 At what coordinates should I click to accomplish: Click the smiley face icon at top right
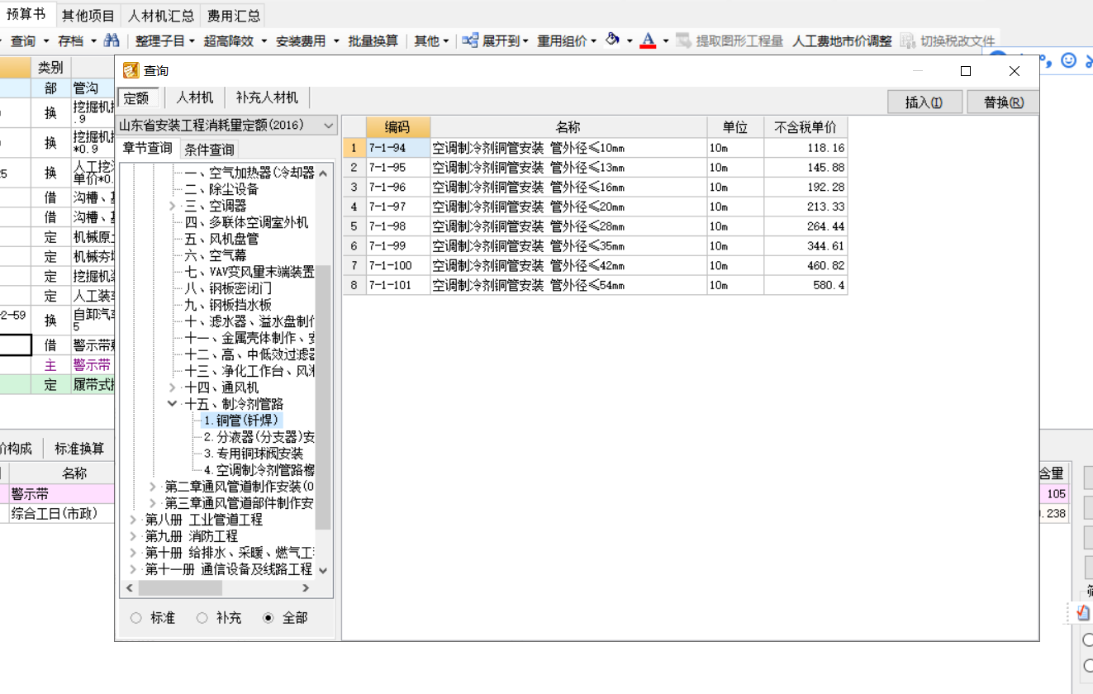click(x=1069, y=60)
